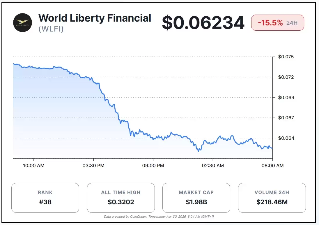
Task: Click the $0.069 price axis label
Action: pyautogui.click(x=286, y=97)
